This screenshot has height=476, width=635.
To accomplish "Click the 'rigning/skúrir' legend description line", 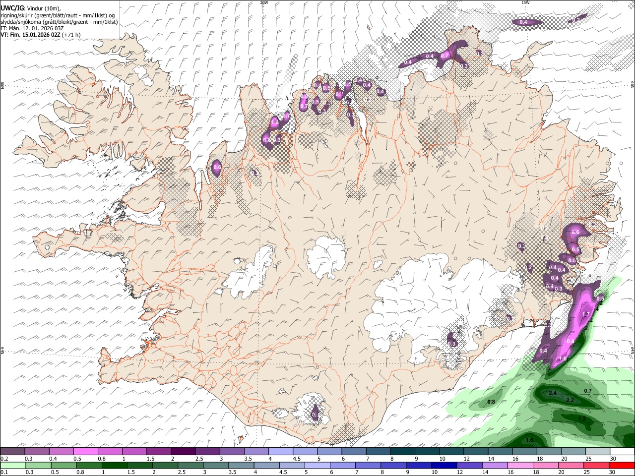I will [58, 15].
